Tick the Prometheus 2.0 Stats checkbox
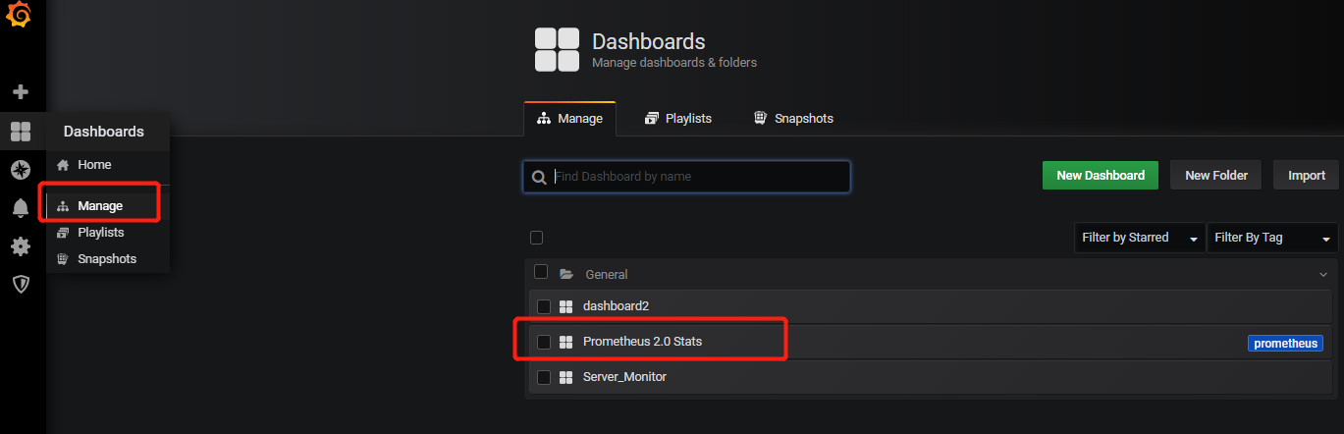Image resolution: width=1344 pixels, height=434 pixels. 544,342
